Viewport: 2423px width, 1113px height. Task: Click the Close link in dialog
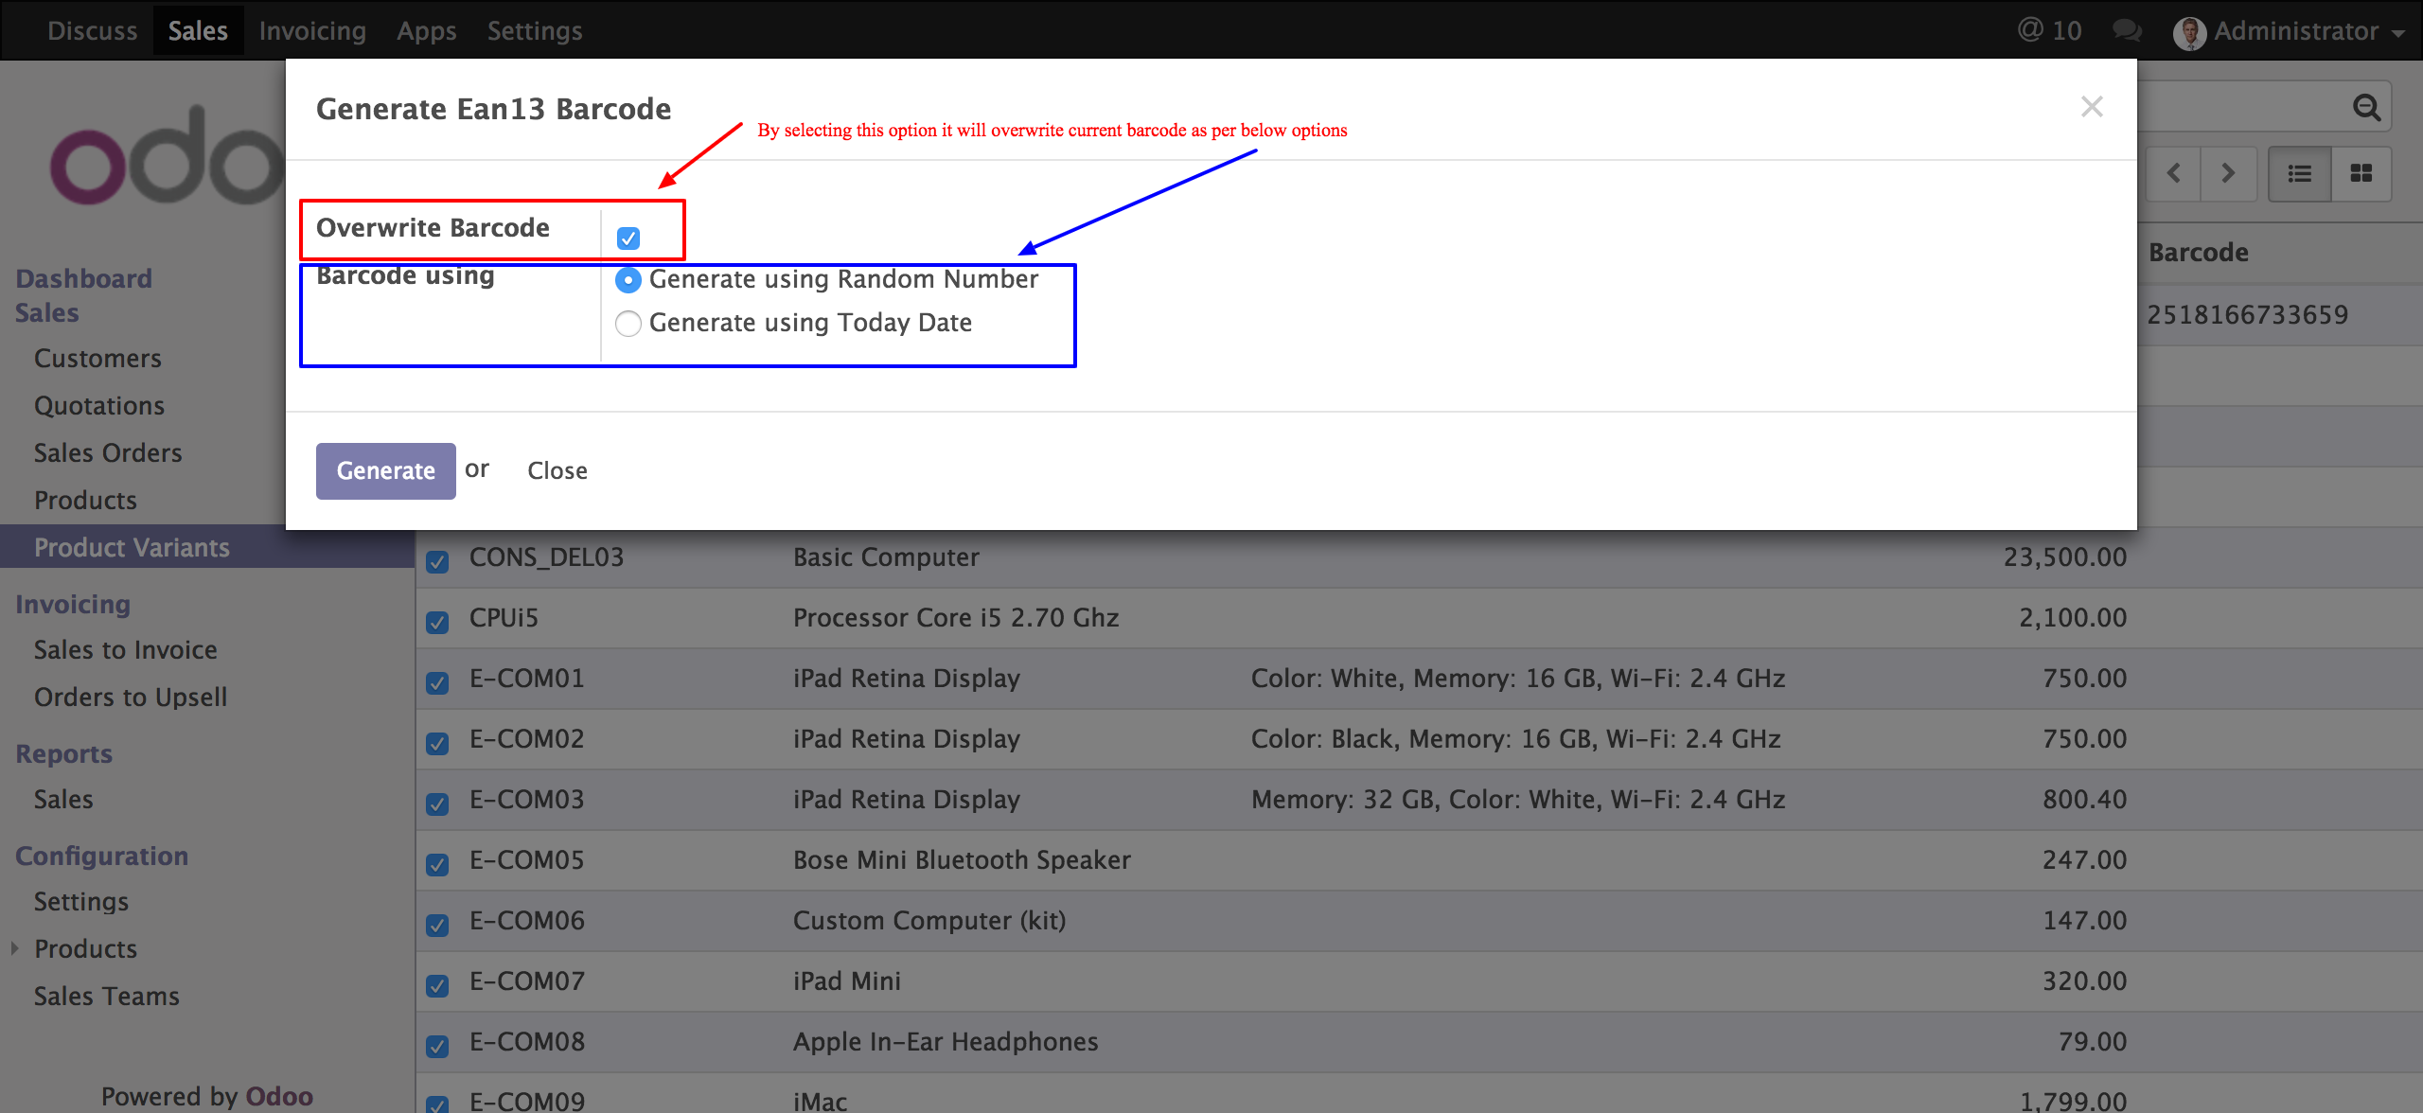(557, 470)
